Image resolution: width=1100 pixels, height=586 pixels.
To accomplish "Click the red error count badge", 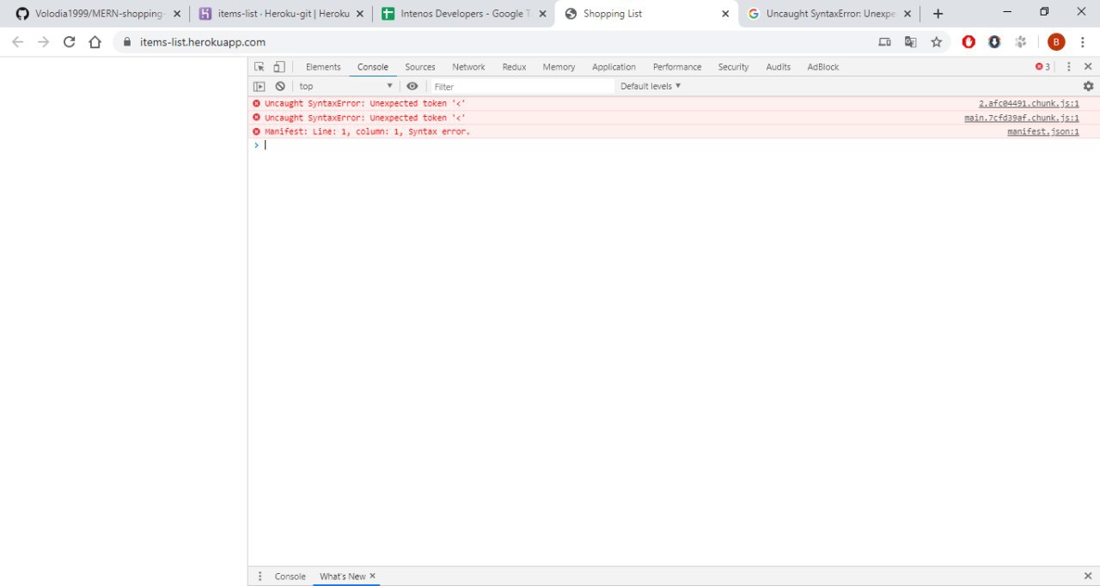I will pos(1042,67).
